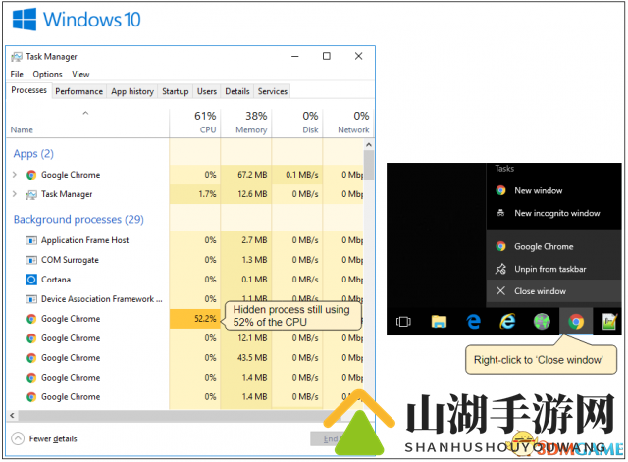Sort by the Network column header
Viewport: 628px width, 462px height.
347,123
